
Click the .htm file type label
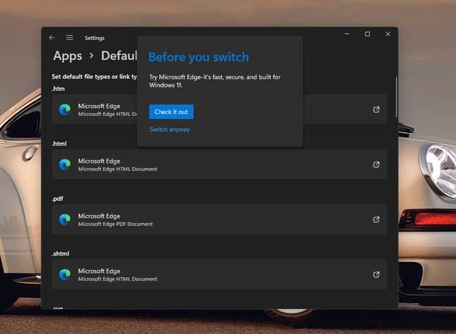pos(58,89)
